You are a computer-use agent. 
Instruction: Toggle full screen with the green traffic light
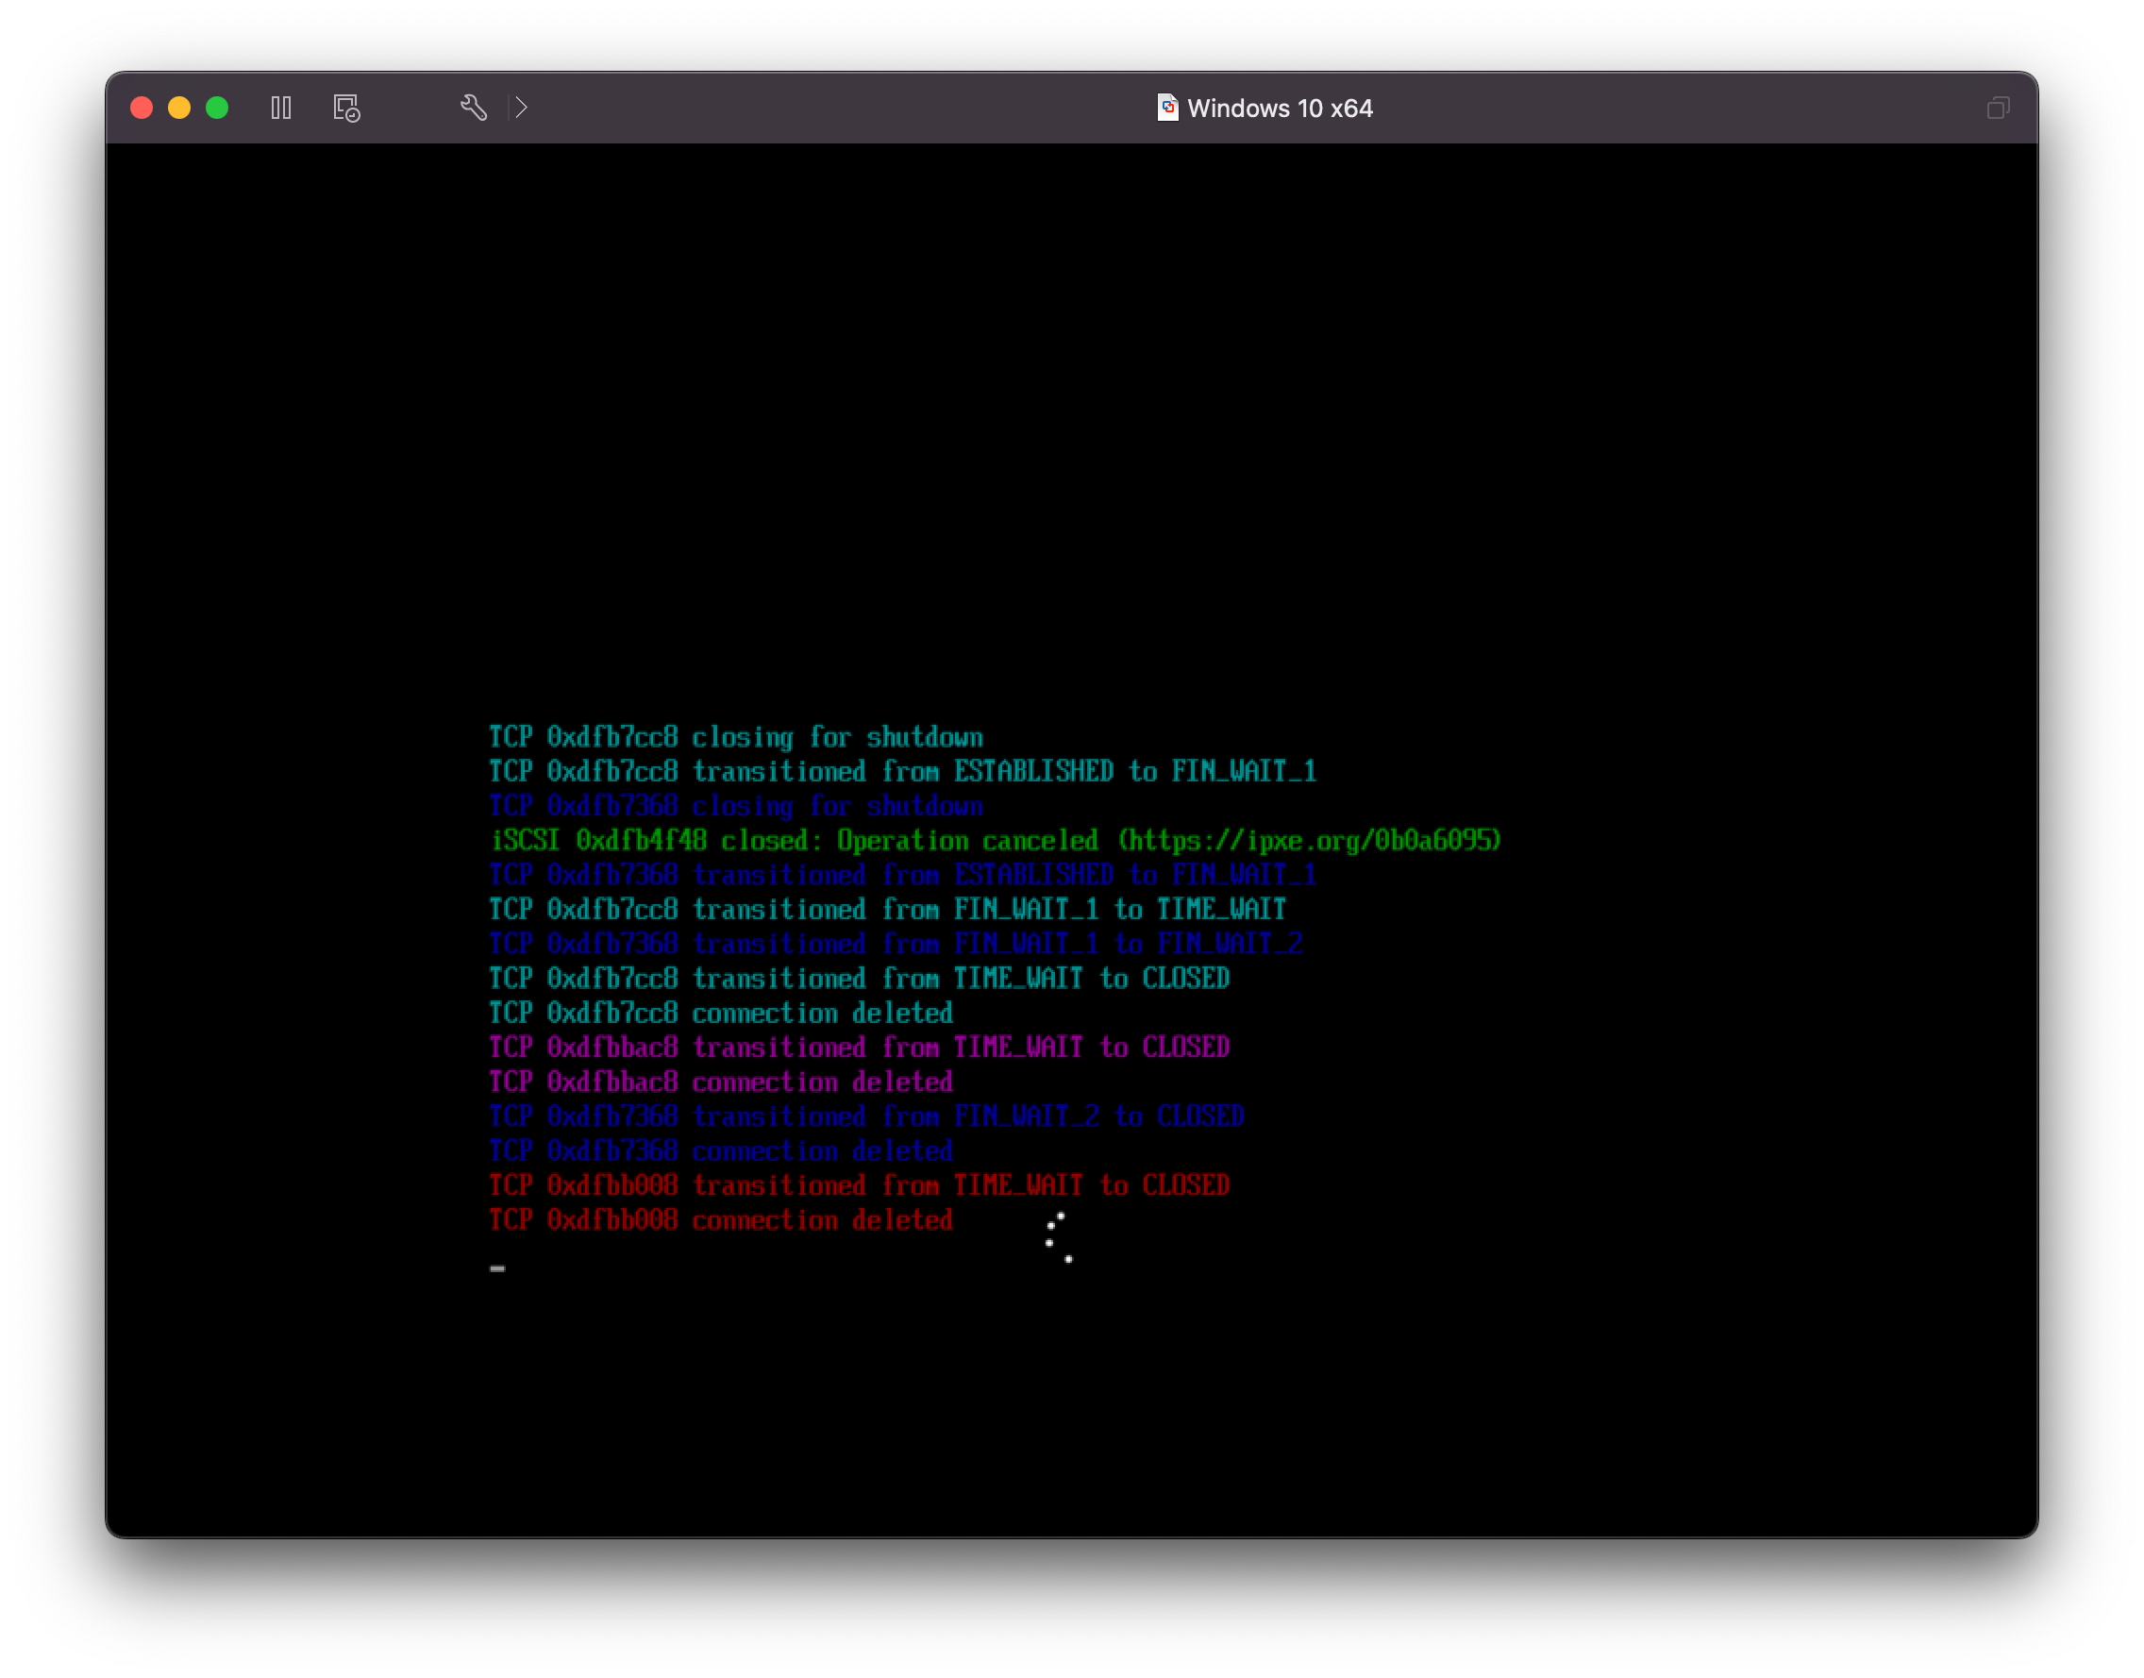pos(217,107)
